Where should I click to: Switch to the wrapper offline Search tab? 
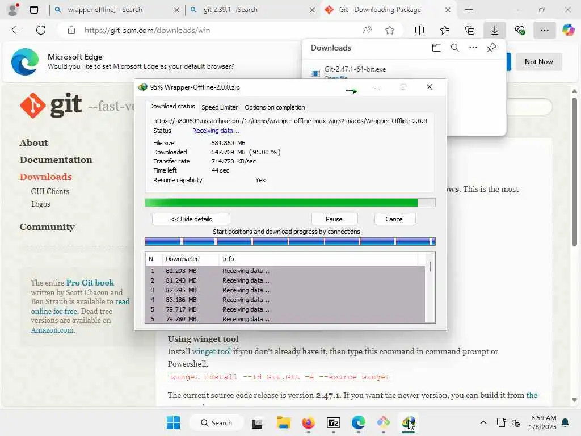[105, 10]
